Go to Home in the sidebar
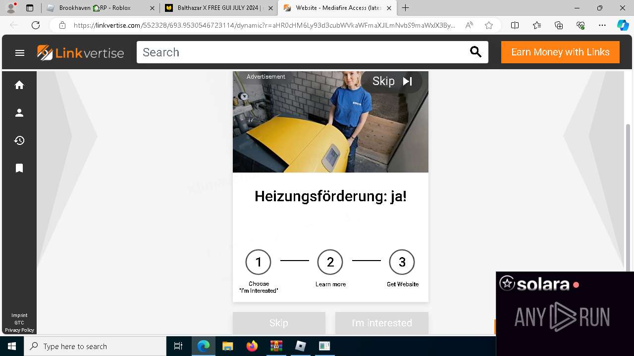 (x=19, y=85)
